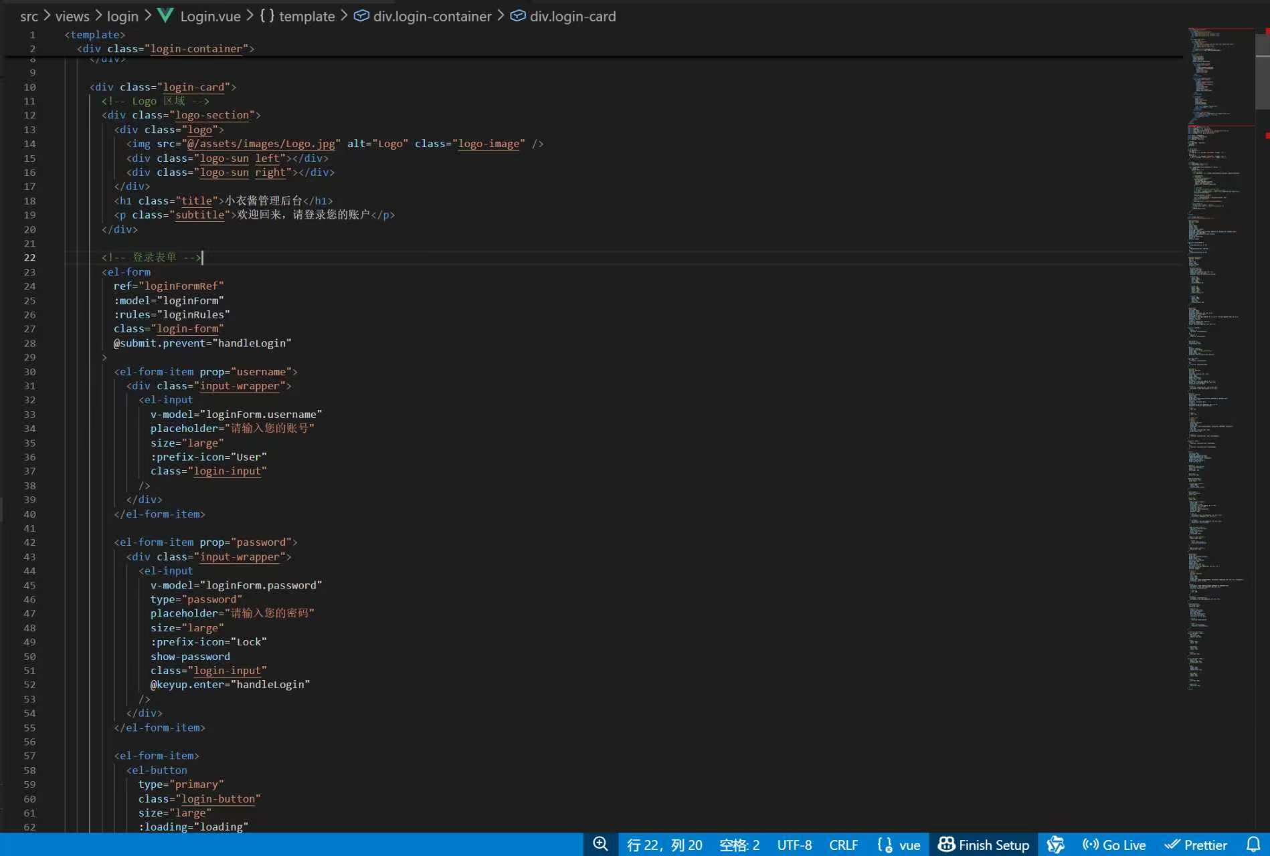Viewport: 1270px width, 856px height.
Task: Place cursor on div class="login-card" line
Action: [x=163, y=87]
